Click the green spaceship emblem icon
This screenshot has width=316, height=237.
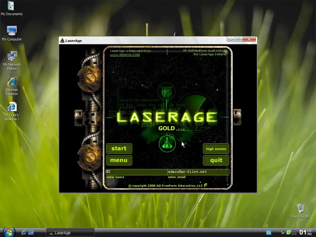tap(167, 143)
